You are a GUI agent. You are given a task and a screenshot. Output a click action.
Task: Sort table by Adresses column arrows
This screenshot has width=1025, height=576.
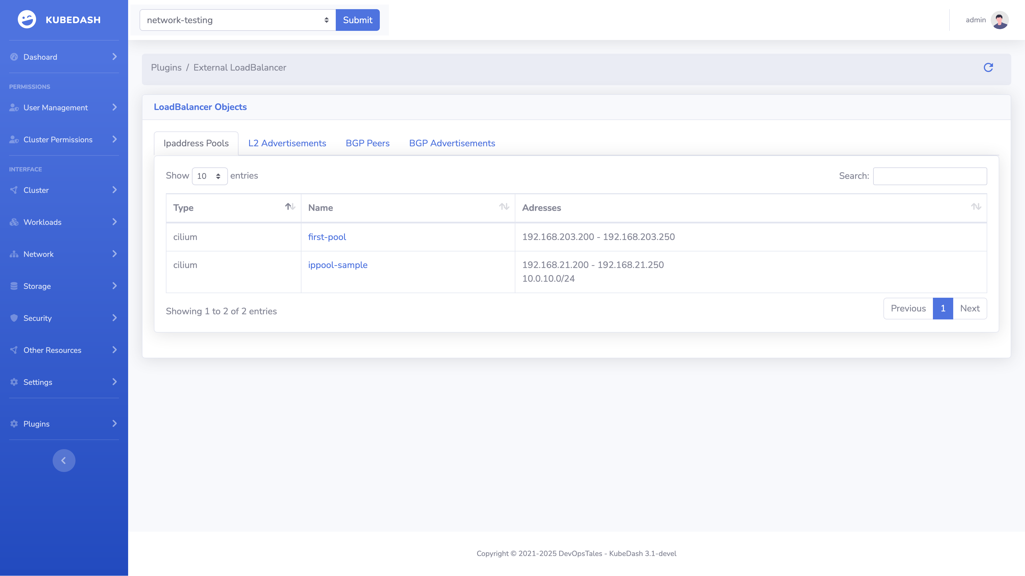(976, 207)
